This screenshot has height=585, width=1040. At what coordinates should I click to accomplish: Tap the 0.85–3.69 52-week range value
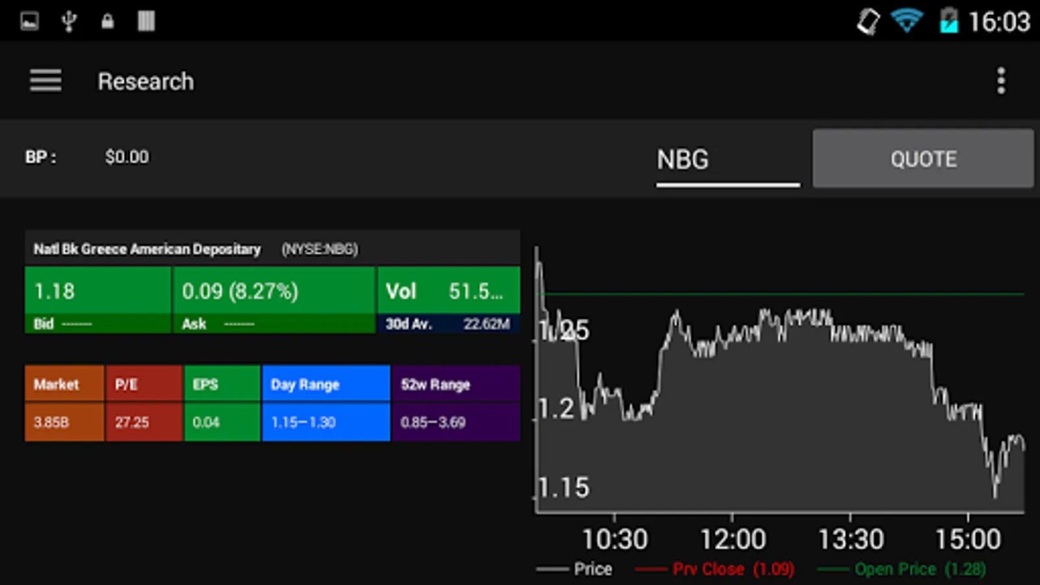456,422
